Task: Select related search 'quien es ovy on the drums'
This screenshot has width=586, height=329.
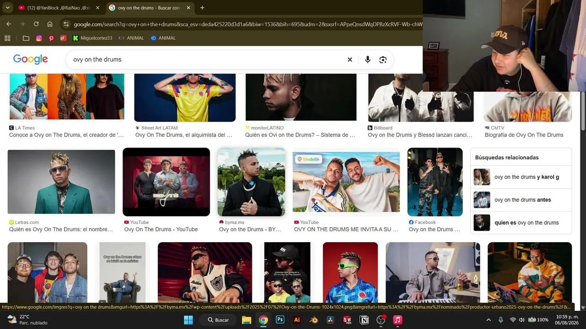Action: tap(521, 223)
